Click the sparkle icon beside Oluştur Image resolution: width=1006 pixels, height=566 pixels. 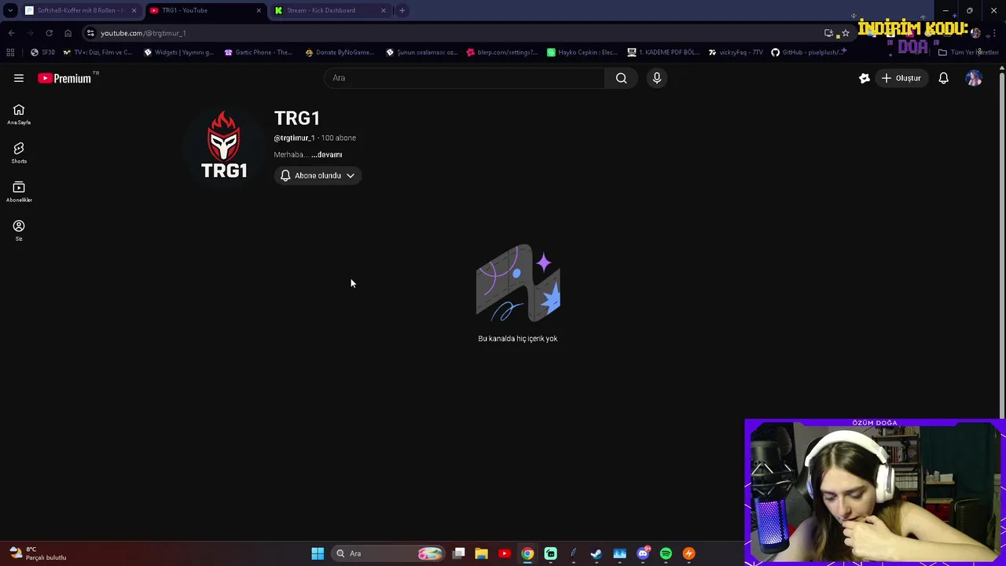(864, 78)
